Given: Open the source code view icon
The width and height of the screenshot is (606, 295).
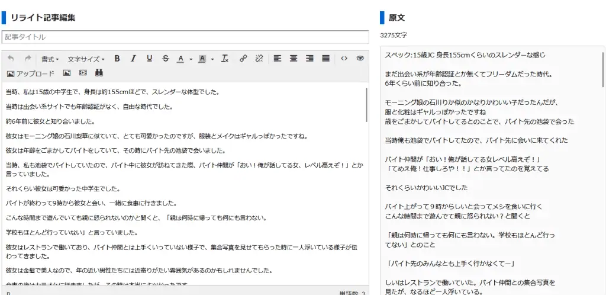Looking at the screenshot, I should coord(344,59).
